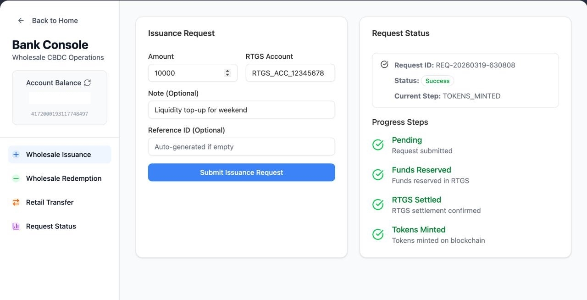Viewport: 587px width, 300px height.
Task: Click the Request ID checkmark icon
Action: (384, 65)
